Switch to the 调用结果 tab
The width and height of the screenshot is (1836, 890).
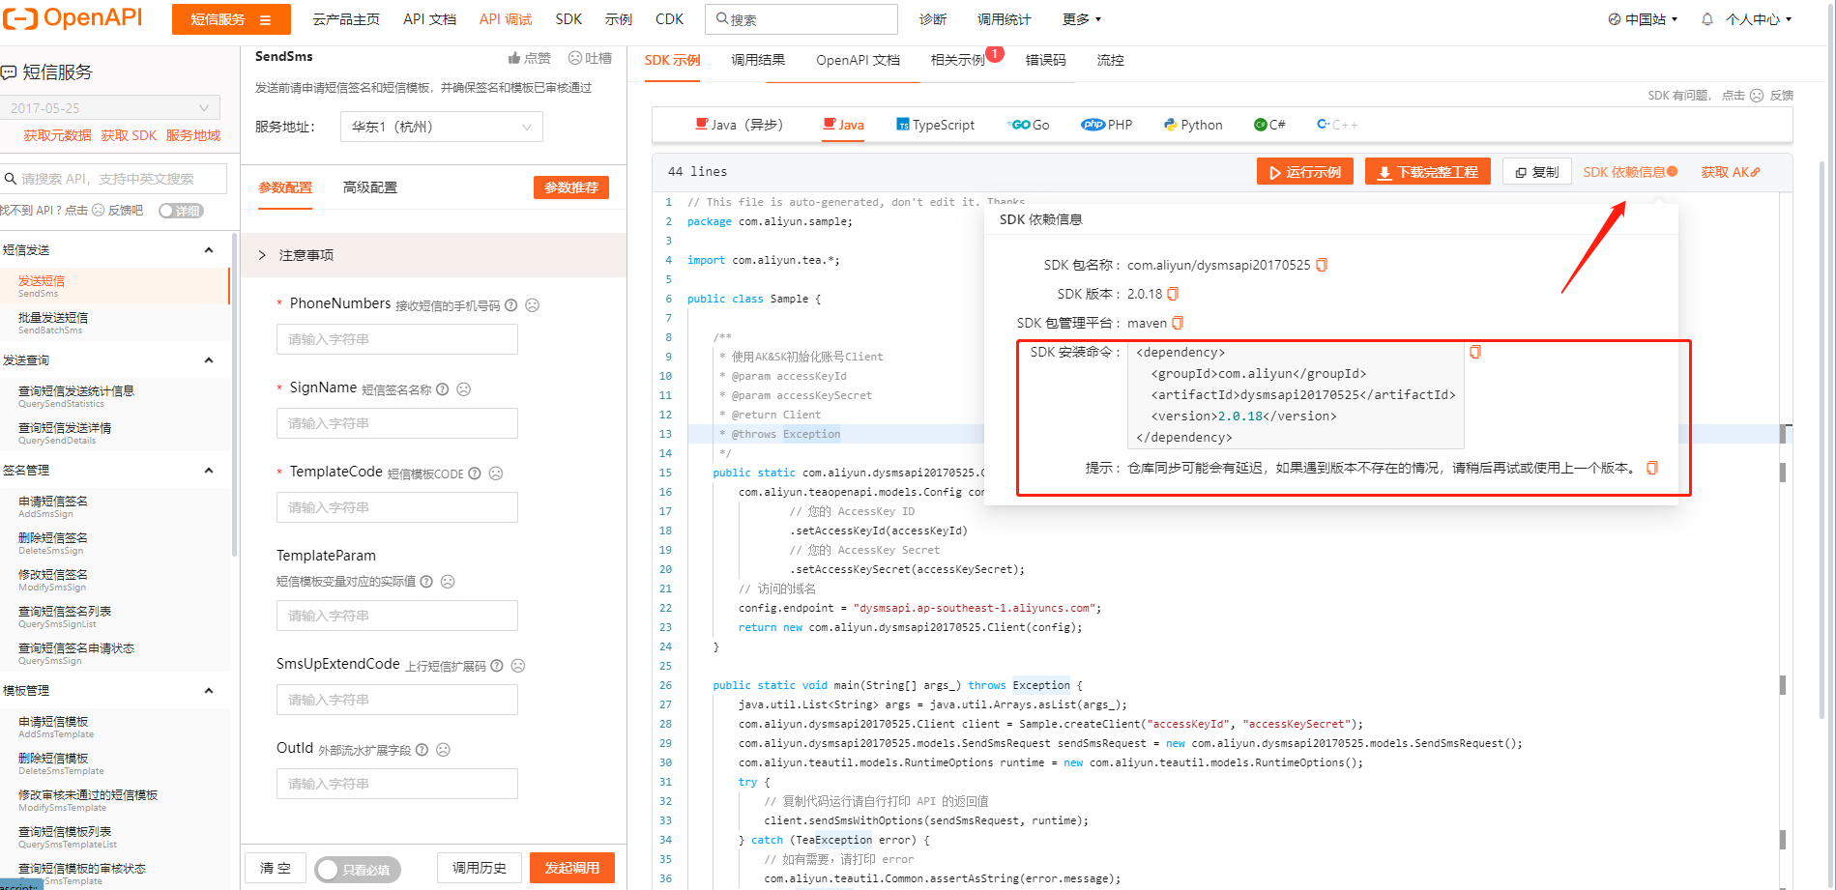pyautogui.click(x=758, y=60)
